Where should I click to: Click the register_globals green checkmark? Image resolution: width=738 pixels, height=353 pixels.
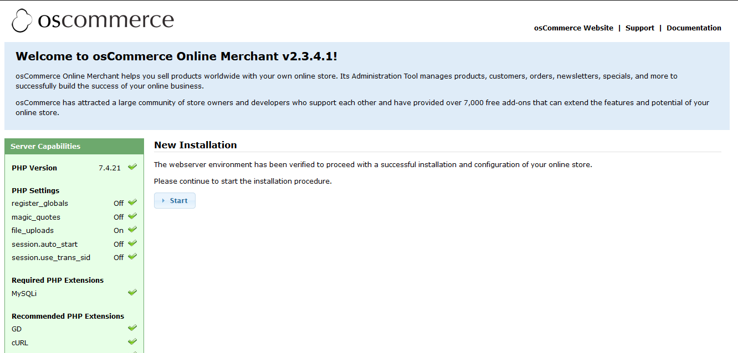(132, 203)
